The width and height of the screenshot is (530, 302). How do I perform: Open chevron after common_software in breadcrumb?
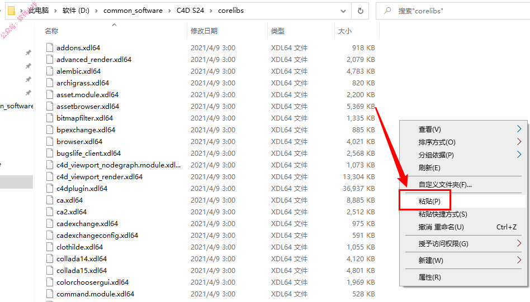[x=170, y=11]
